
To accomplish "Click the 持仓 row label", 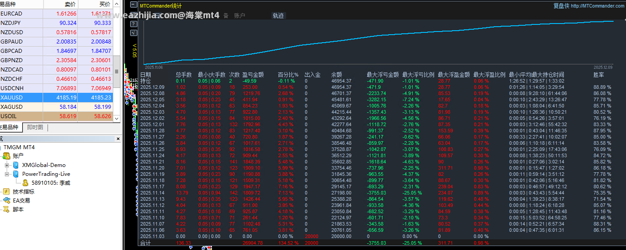I will pos(146,81).
